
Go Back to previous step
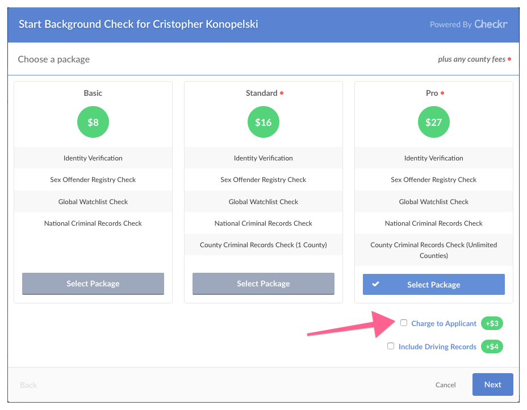[x=28, y=385]
